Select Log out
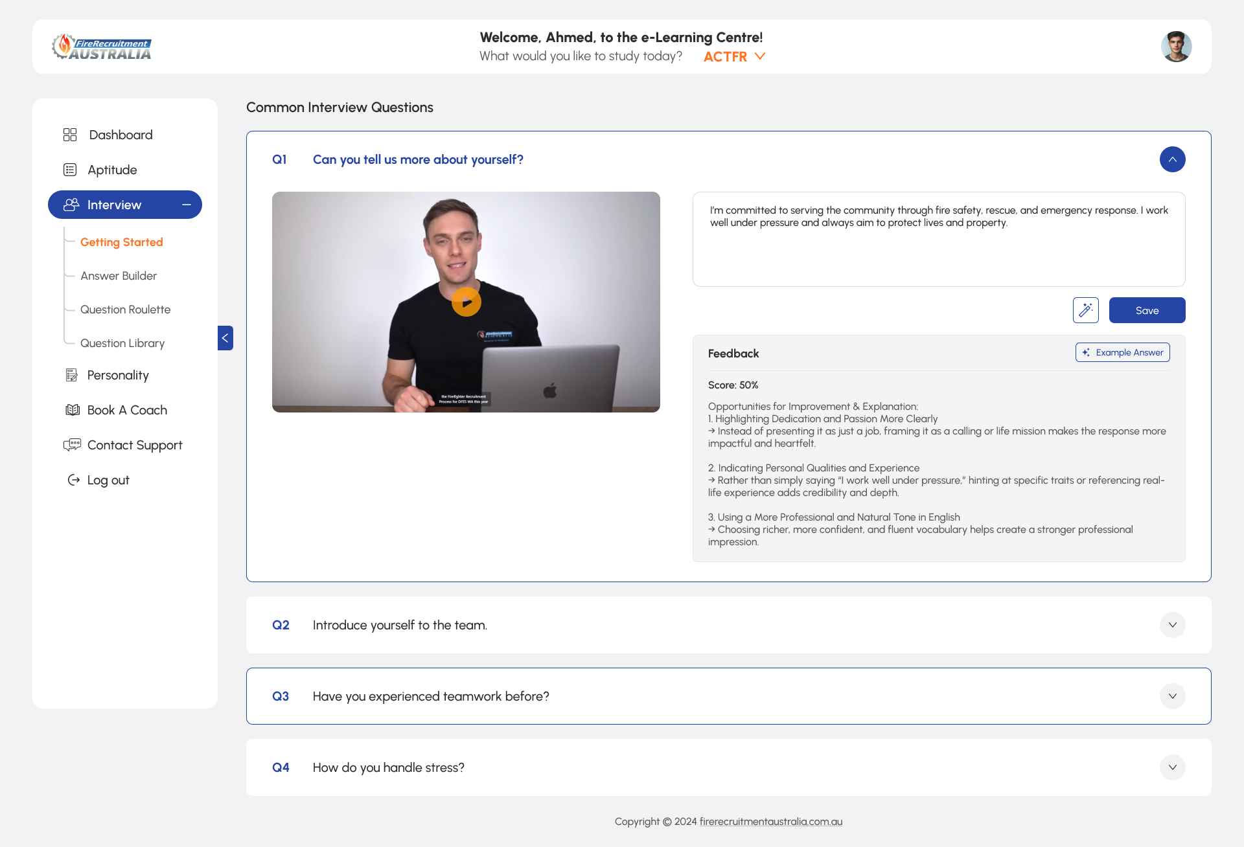 [x=108, y=480]
